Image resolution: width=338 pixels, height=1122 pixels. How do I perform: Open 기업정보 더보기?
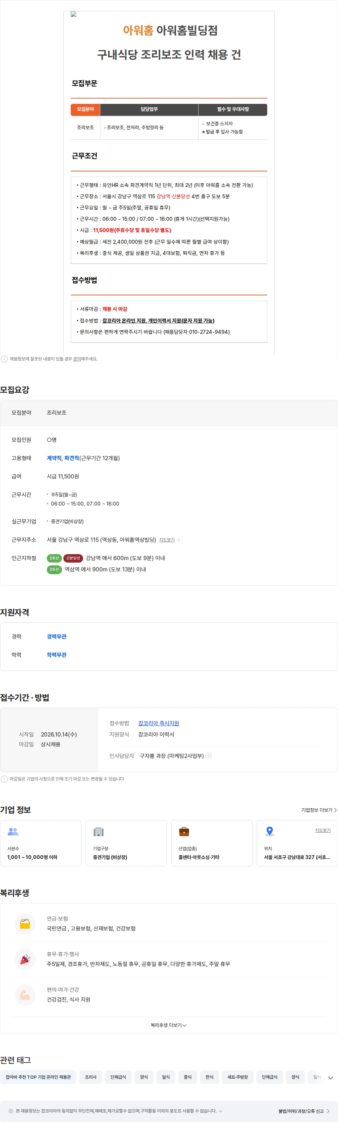click(x=319, y=810)
